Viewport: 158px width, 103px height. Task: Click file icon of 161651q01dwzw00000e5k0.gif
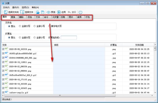pos(7,53)
